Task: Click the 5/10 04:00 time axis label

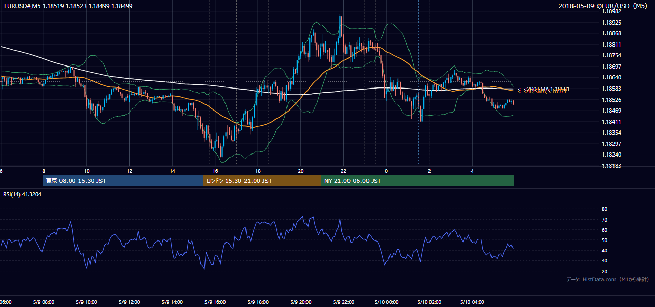Action: [472, 302]
